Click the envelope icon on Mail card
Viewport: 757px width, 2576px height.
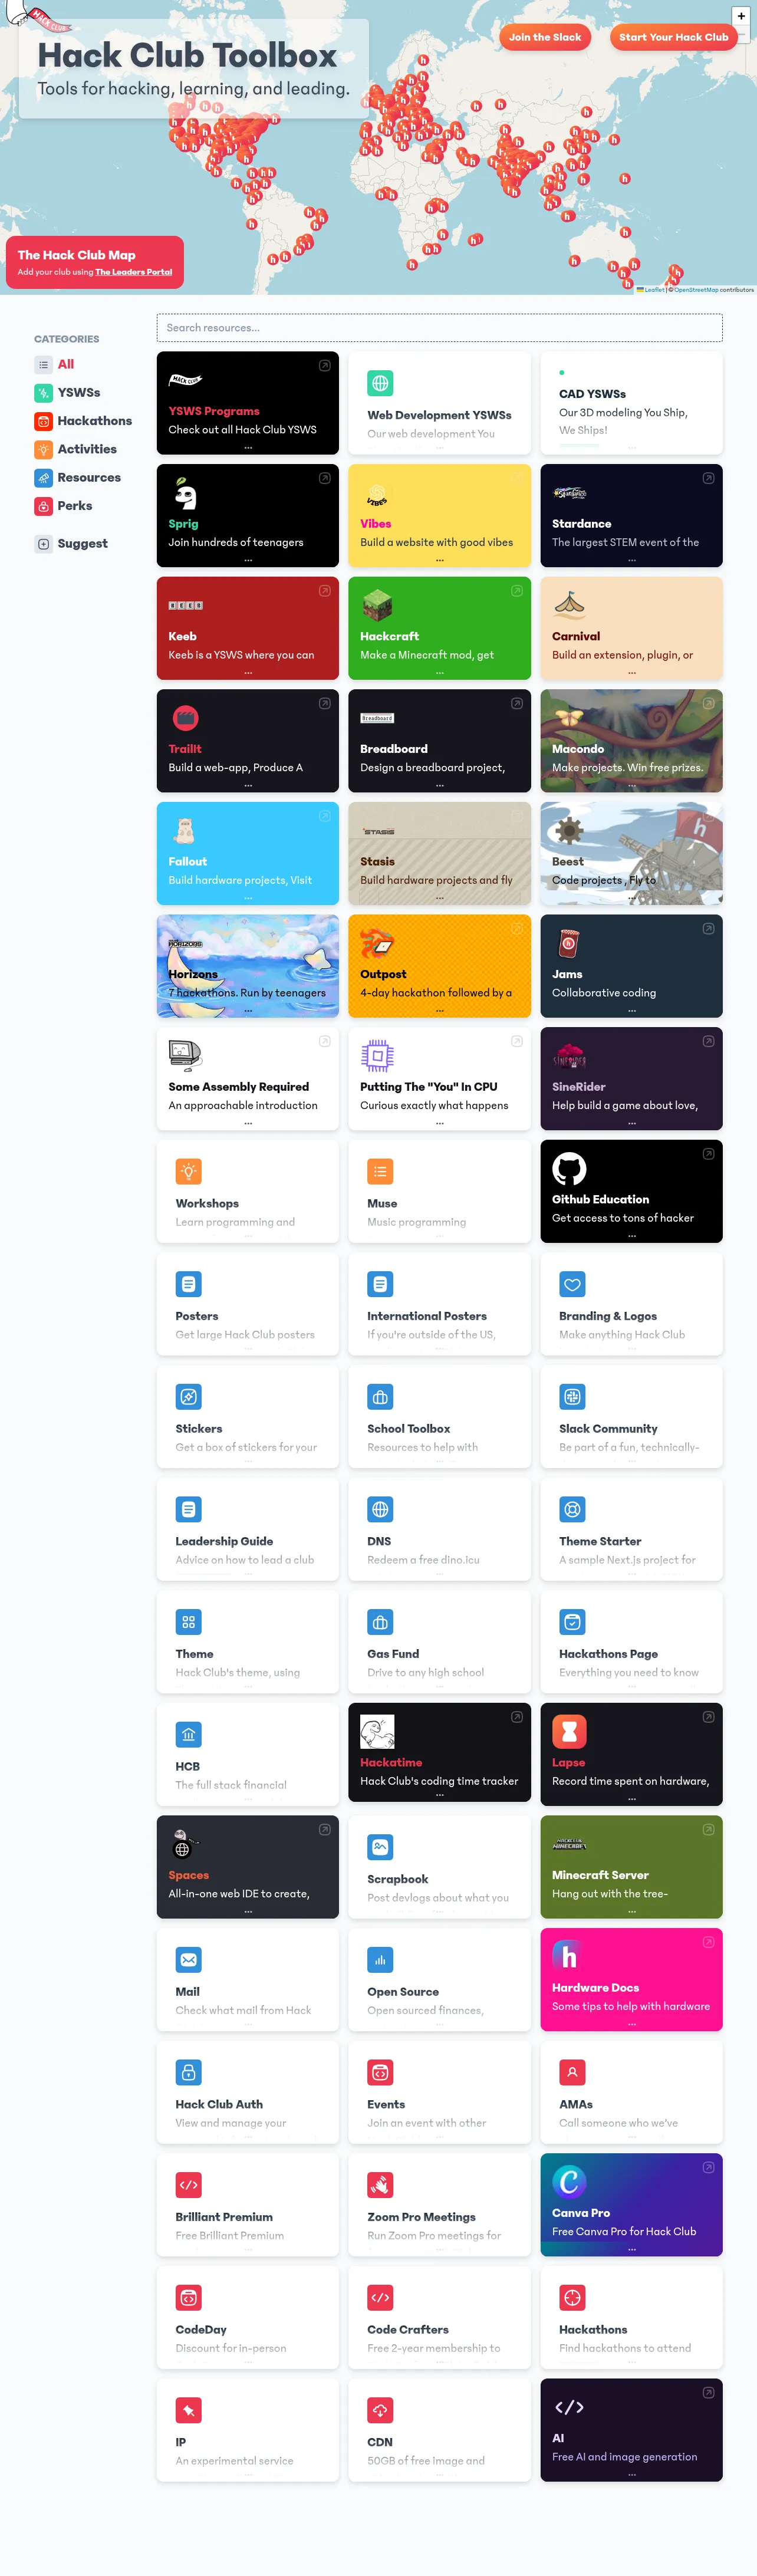[x=188, y=1959]
